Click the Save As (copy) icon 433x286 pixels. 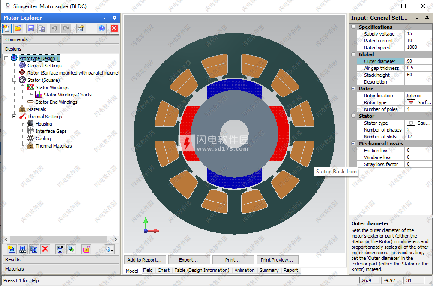coord(42,28)
